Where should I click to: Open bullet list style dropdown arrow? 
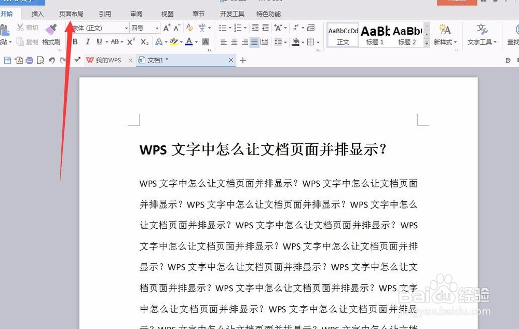[x=230, y=28]
